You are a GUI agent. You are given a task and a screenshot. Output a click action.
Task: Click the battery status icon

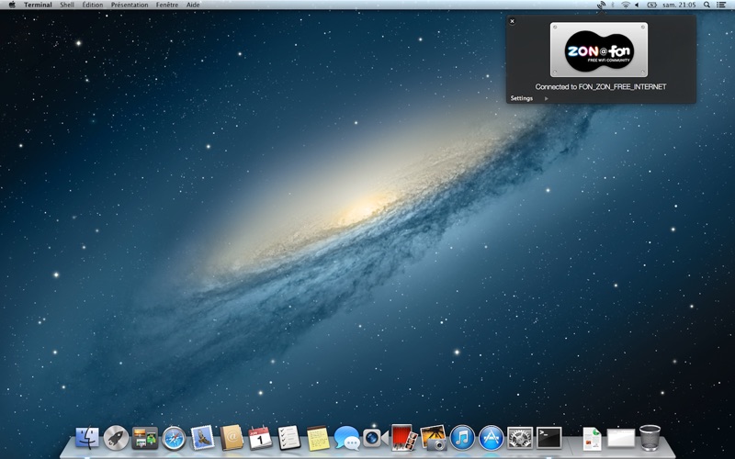652,5
